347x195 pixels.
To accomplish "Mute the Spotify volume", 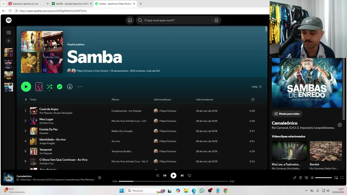I will [312, 178].
